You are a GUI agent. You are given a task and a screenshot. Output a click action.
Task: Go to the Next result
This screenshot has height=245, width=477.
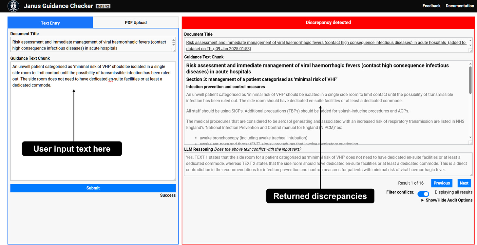tap(464, 183)
